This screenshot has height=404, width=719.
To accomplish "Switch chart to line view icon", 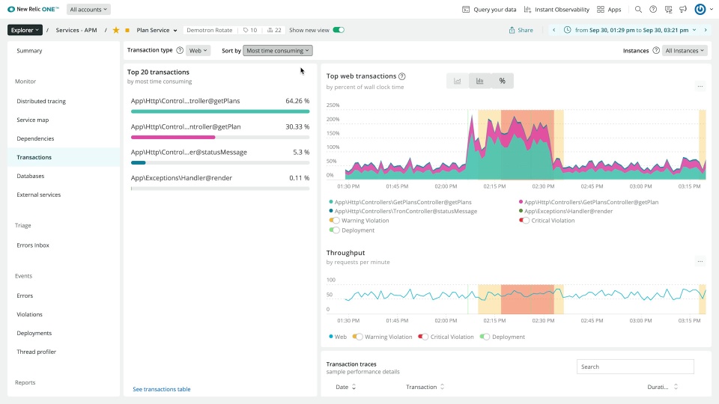I will point(457,81).
